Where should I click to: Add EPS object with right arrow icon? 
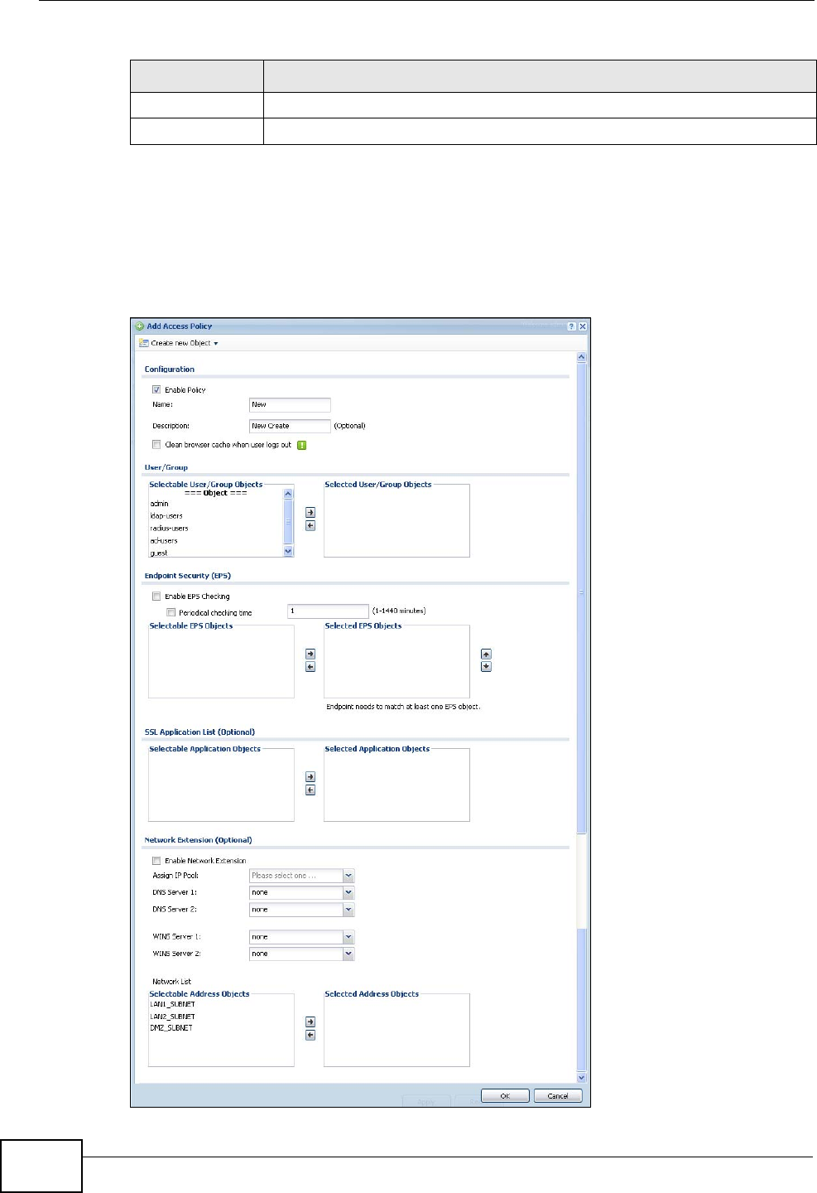coord(310,654)
